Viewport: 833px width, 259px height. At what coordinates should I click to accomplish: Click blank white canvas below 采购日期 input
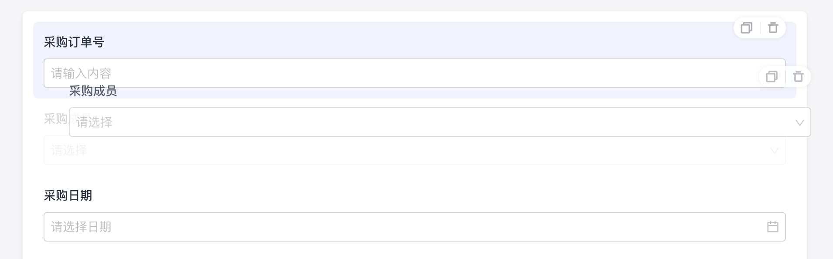[392, 251]
